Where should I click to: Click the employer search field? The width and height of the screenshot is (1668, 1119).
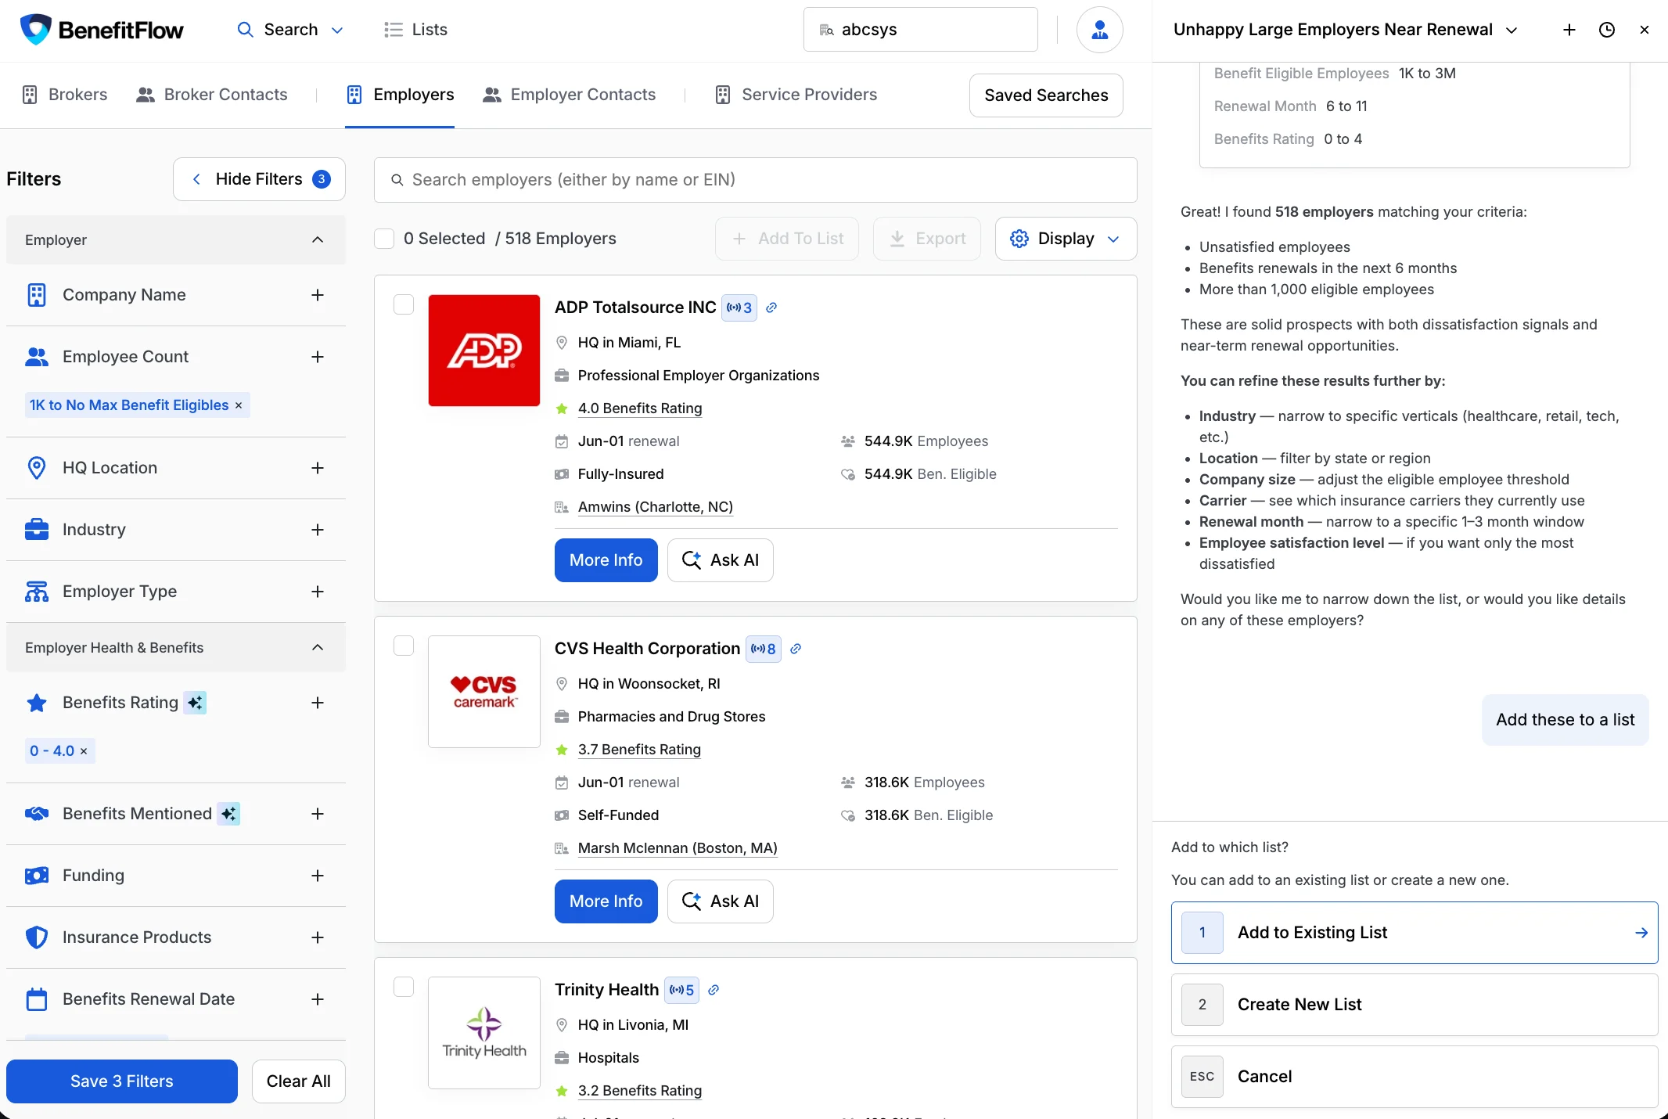click(x=756, y=180)
